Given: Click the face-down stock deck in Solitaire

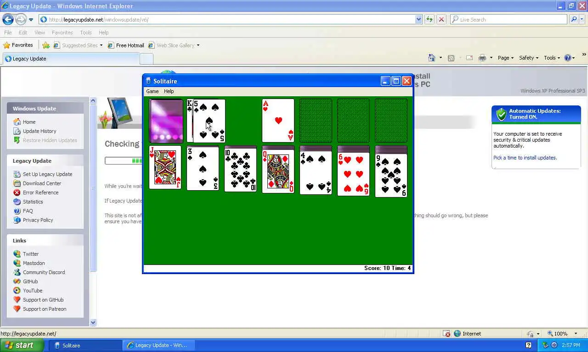Looking at the screenshot, I should pos(166,121).
